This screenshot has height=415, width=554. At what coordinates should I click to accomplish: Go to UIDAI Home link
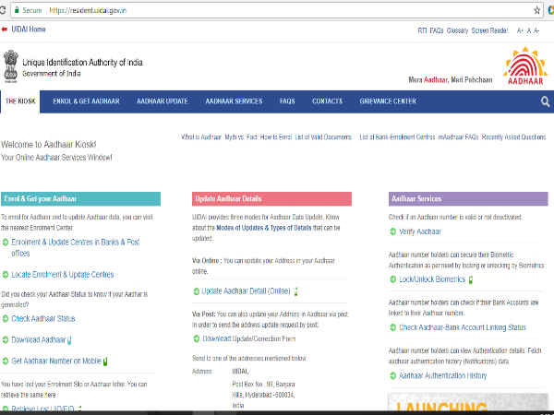coord(29,30)
